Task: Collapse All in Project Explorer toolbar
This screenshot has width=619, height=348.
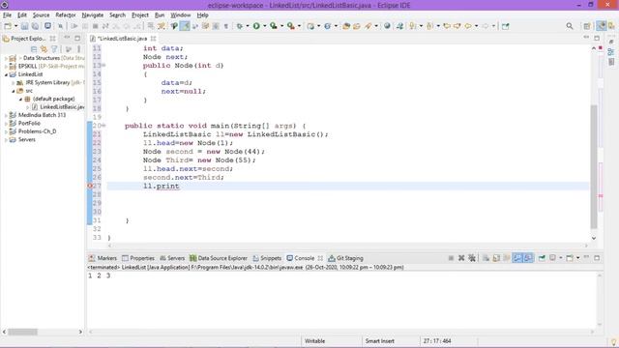Action: pos(34,49)
